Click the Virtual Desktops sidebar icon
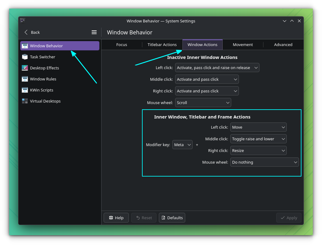 [x=25, y=101]
